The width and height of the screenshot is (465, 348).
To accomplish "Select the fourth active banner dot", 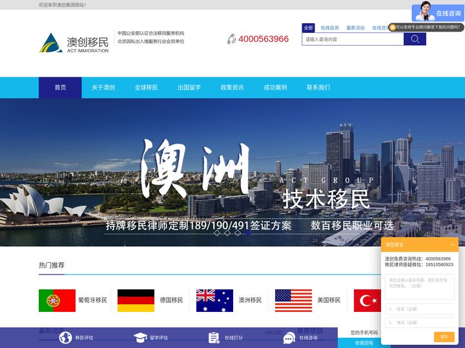I will 248,233.
